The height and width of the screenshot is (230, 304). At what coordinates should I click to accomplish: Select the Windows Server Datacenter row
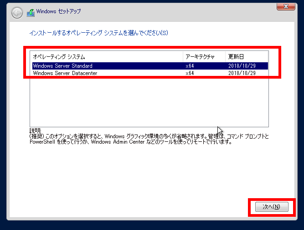150,73
